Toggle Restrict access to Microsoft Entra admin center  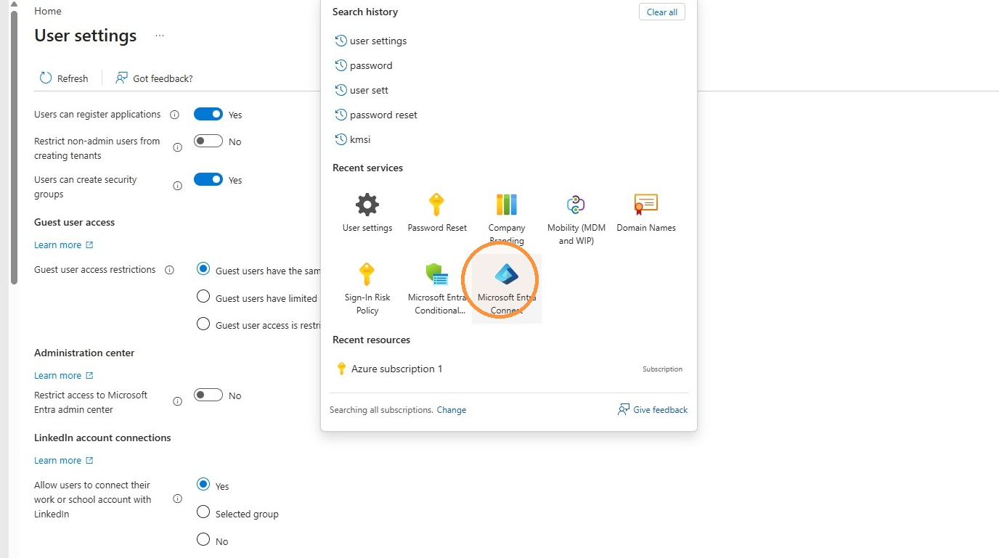(x=208, y=395)
